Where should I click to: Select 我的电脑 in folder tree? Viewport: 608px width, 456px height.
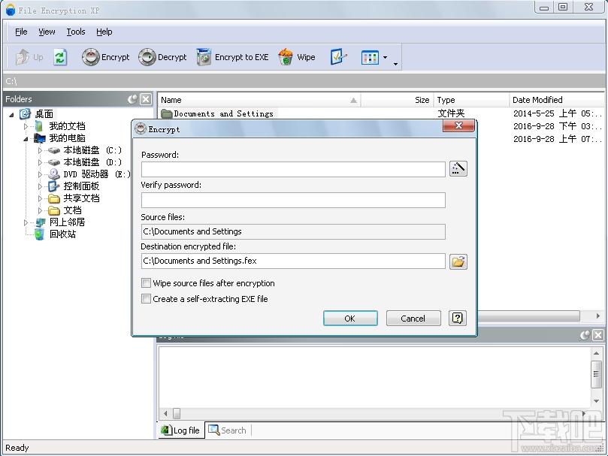coord(67,138)
